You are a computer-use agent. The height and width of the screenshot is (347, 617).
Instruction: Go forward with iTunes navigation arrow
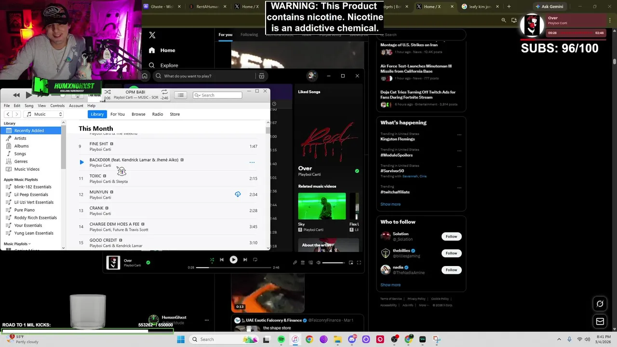[x=17, y=114]
